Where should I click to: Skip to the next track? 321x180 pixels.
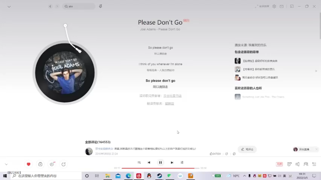coord(172,162)
